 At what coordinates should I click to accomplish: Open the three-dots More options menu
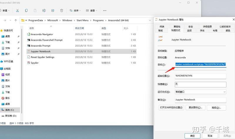105,11
